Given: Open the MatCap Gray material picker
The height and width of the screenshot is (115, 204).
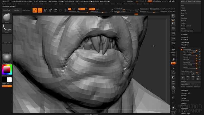Looking at the screenshot, I should [x=7, y=59].
